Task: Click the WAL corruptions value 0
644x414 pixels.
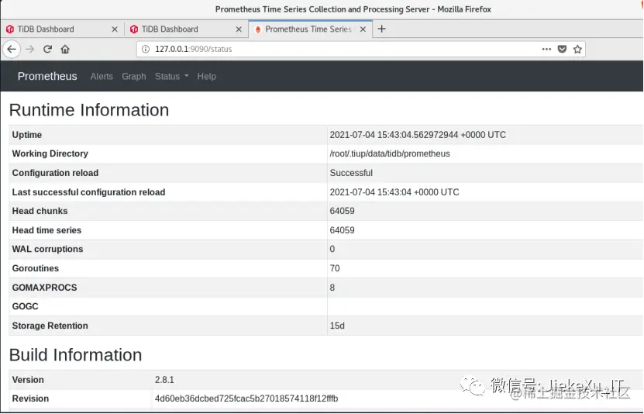Action: [x=332, y=250]
